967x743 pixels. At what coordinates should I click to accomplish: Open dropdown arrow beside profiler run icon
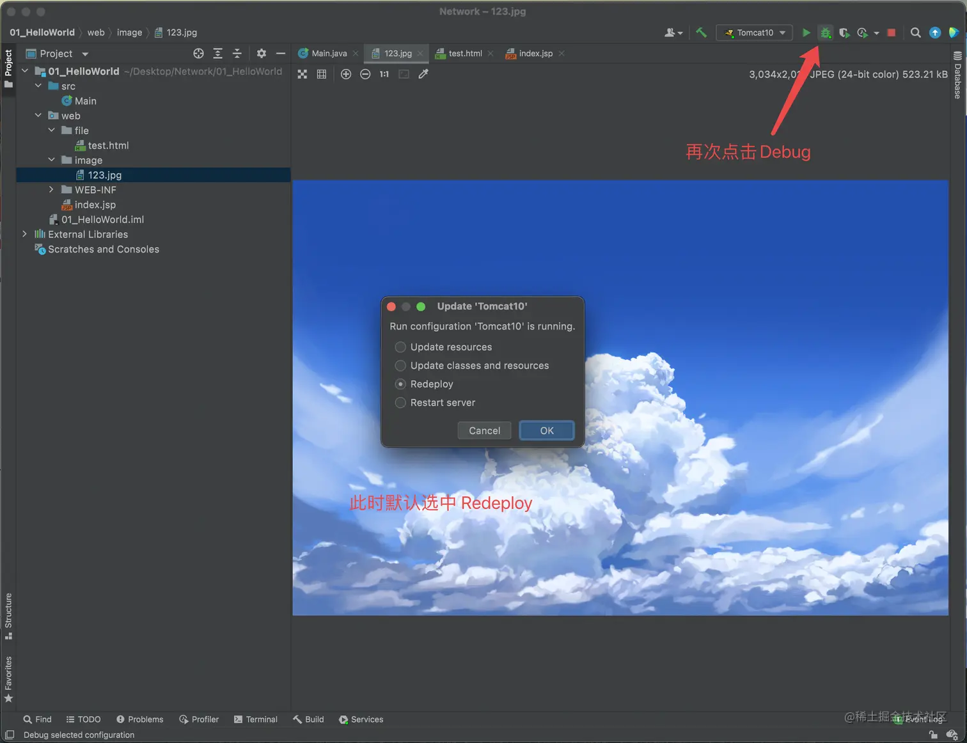pos(876,33)
